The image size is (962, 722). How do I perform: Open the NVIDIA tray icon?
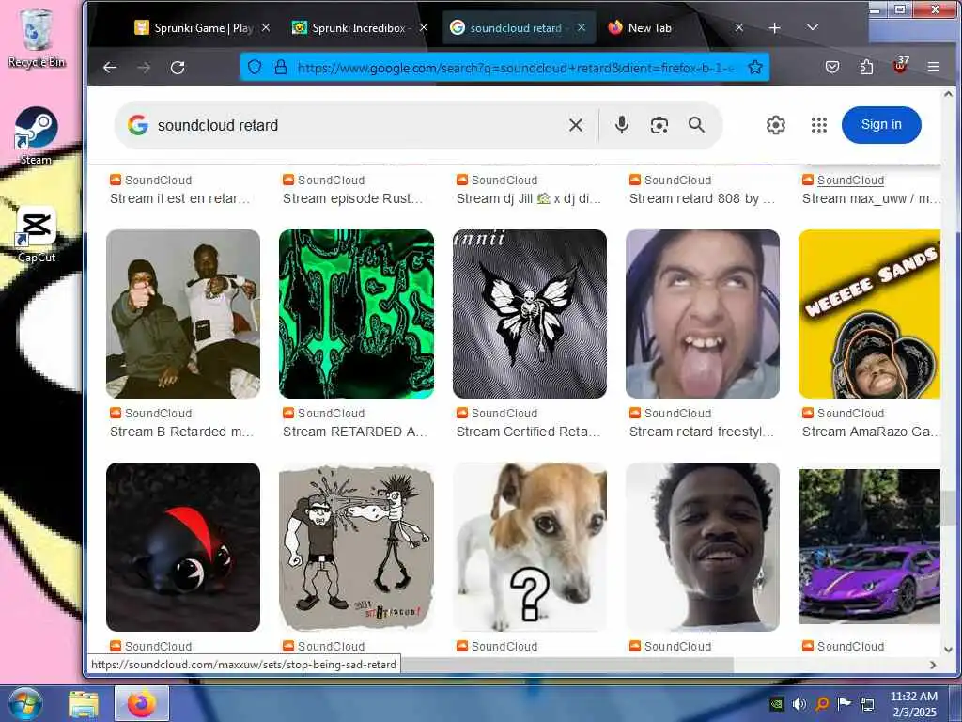tap(777, 703)
